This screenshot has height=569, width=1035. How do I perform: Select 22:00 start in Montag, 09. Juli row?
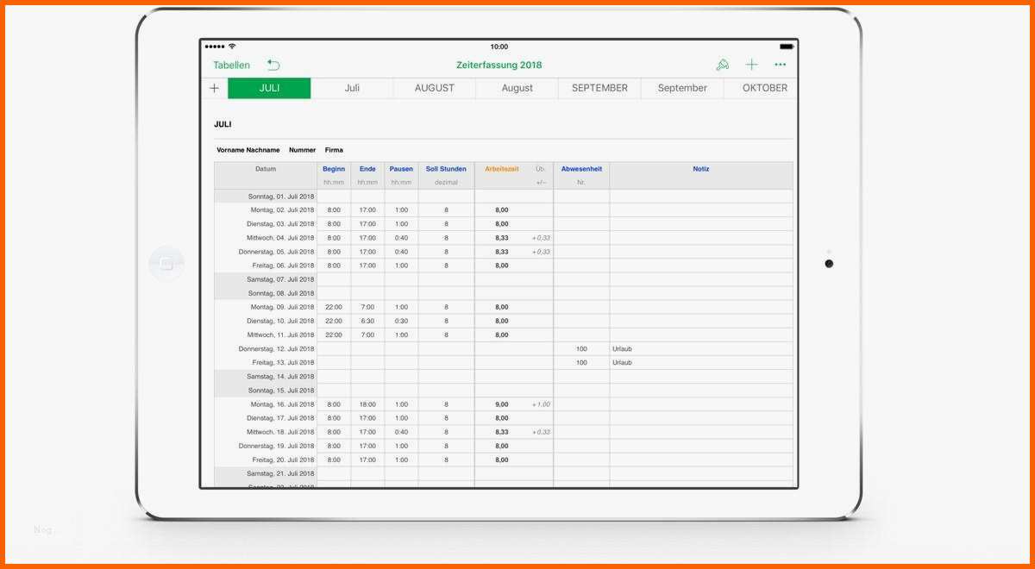(334, 307)
